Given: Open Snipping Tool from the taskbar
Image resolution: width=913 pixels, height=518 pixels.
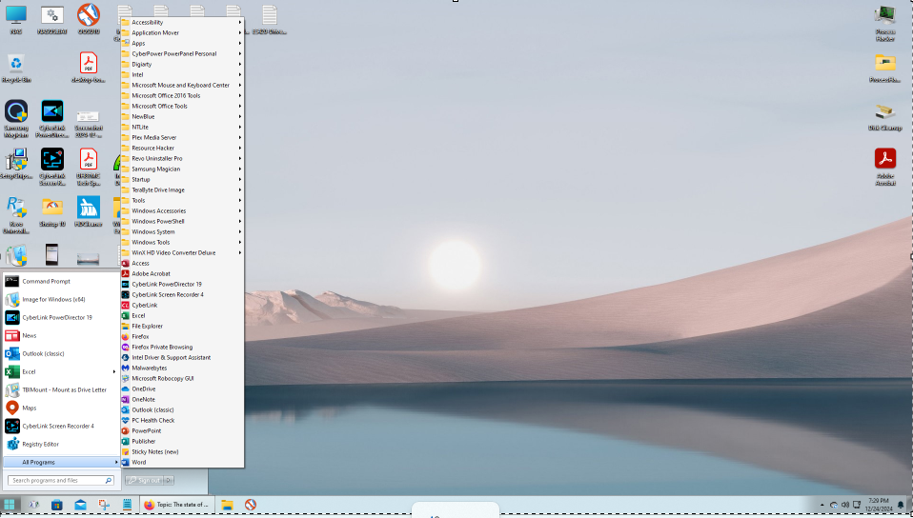Looking at the screenshot, I should point(104,505).
